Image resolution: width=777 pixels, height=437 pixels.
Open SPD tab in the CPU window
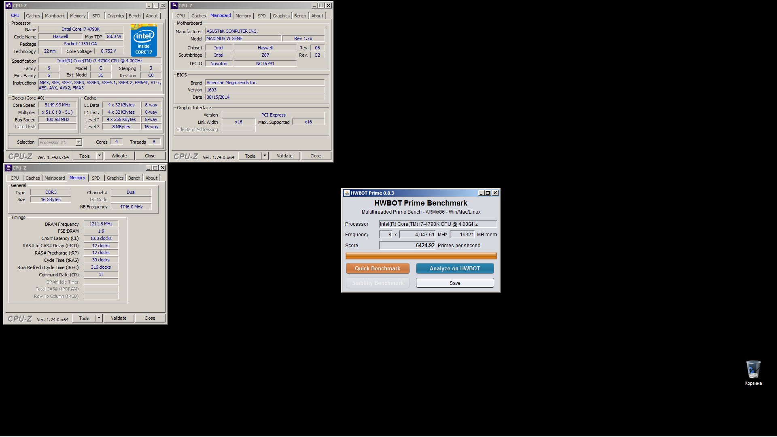(96, 16)
